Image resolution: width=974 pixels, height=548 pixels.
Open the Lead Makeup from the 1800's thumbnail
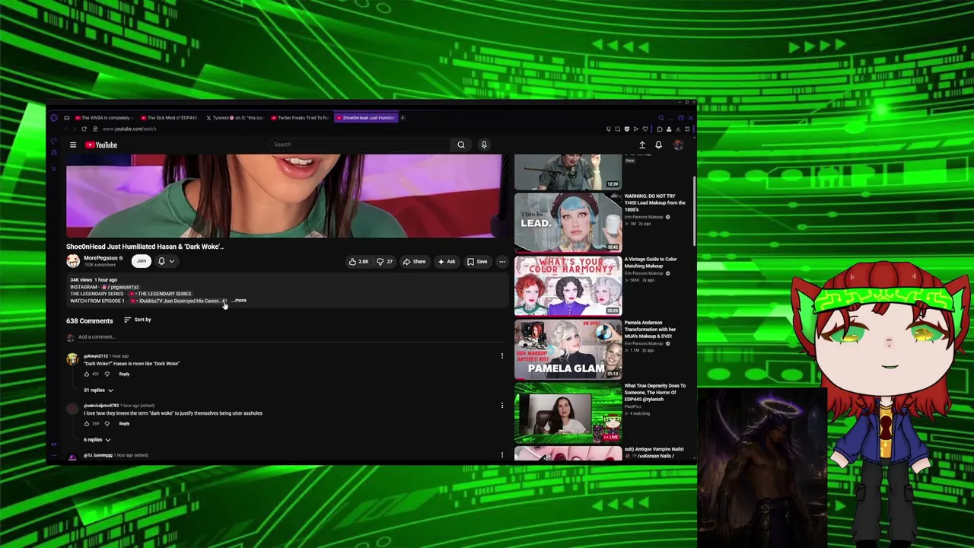pyautogui.click(x=568, y=222)
